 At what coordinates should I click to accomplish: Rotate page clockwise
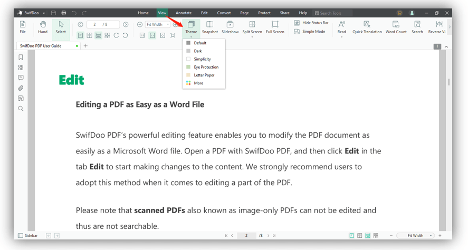[x=117, y=35]
